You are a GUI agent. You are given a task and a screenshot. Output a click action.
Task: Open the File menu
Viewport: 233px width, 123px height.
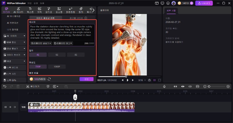pyautogui.click(x=30, y=3)
